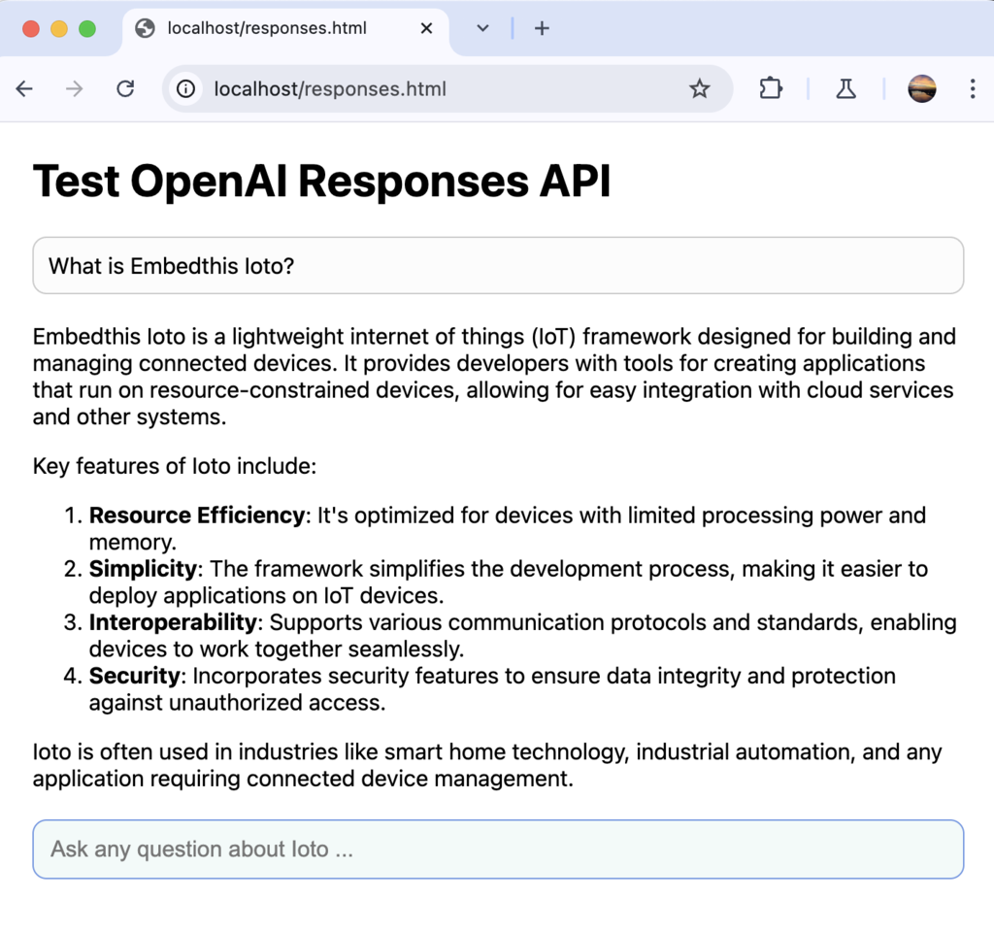
Task: Maximize the browser window with green button
Action: [x=87, y=28]
